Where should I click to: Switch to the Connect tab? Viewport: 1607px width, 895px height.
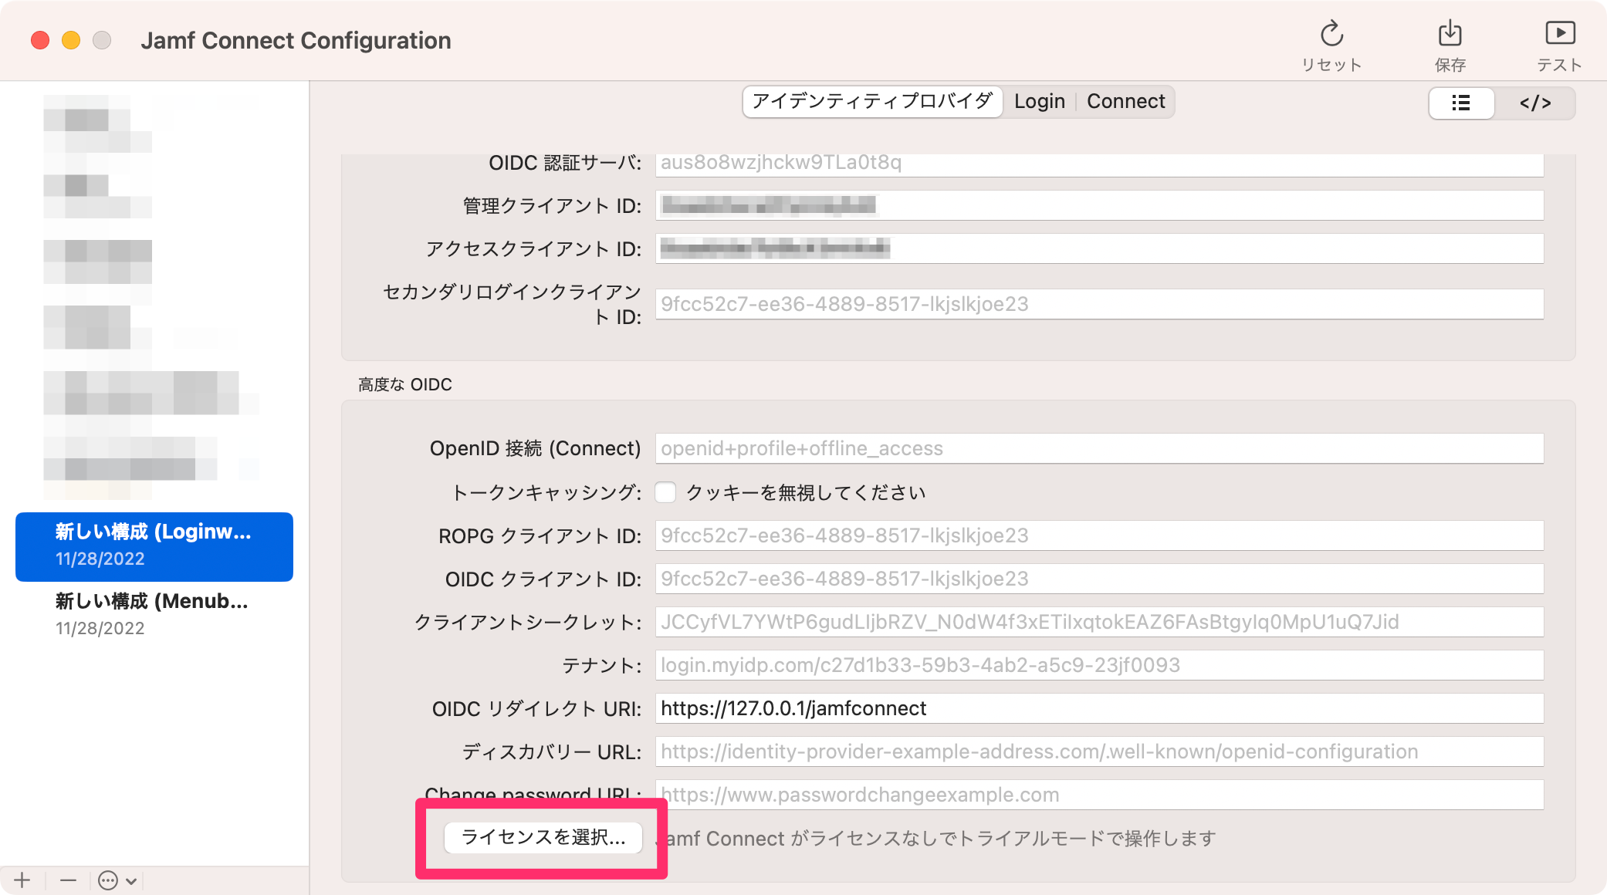[1125, 101]
